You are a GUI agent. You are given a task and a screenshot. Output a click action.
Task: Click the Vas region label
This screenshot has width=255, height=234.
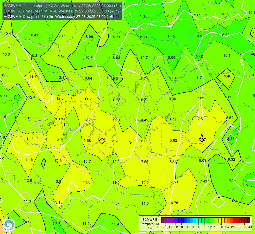point(51,123)
